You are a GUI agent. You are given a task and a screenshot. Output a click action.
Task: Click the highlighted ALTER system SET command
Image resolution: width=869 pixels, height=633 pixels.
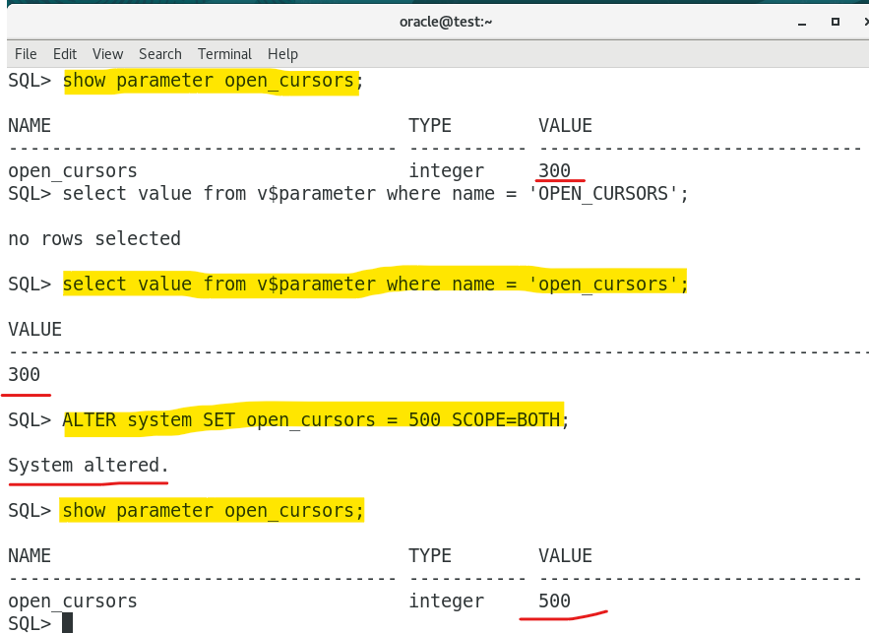coord(315,420)
